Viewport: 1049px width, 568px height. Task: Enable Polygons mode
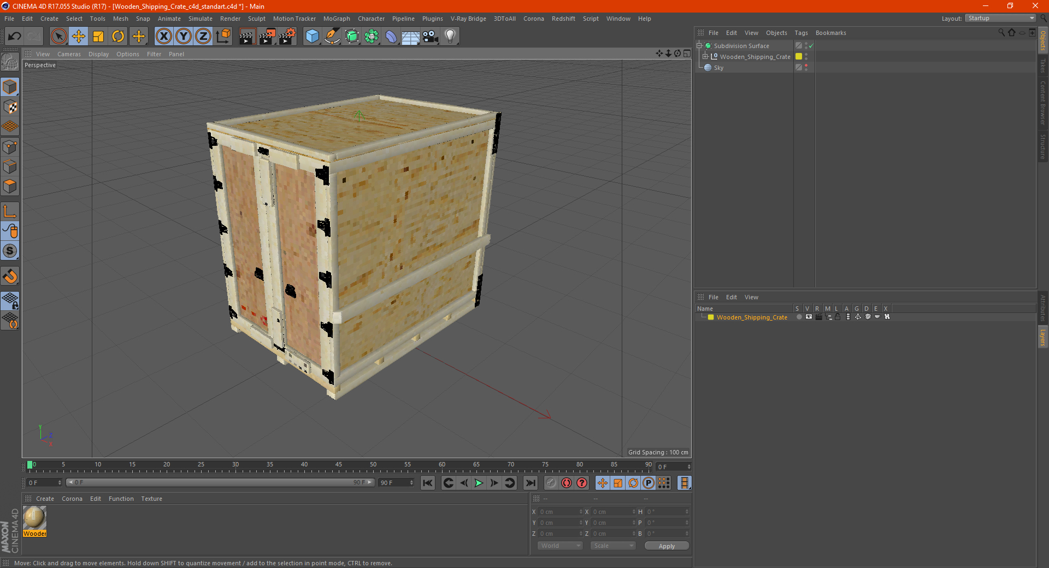click(10, 186)
